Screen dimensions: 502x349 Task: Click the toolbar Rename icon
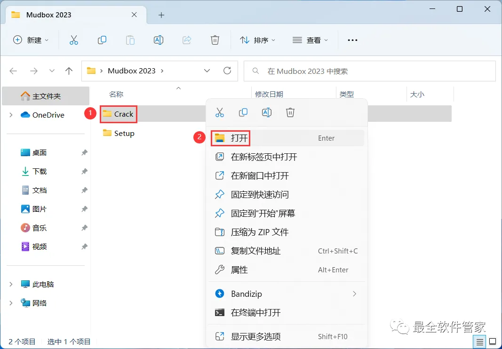click(x=159, y=40)
